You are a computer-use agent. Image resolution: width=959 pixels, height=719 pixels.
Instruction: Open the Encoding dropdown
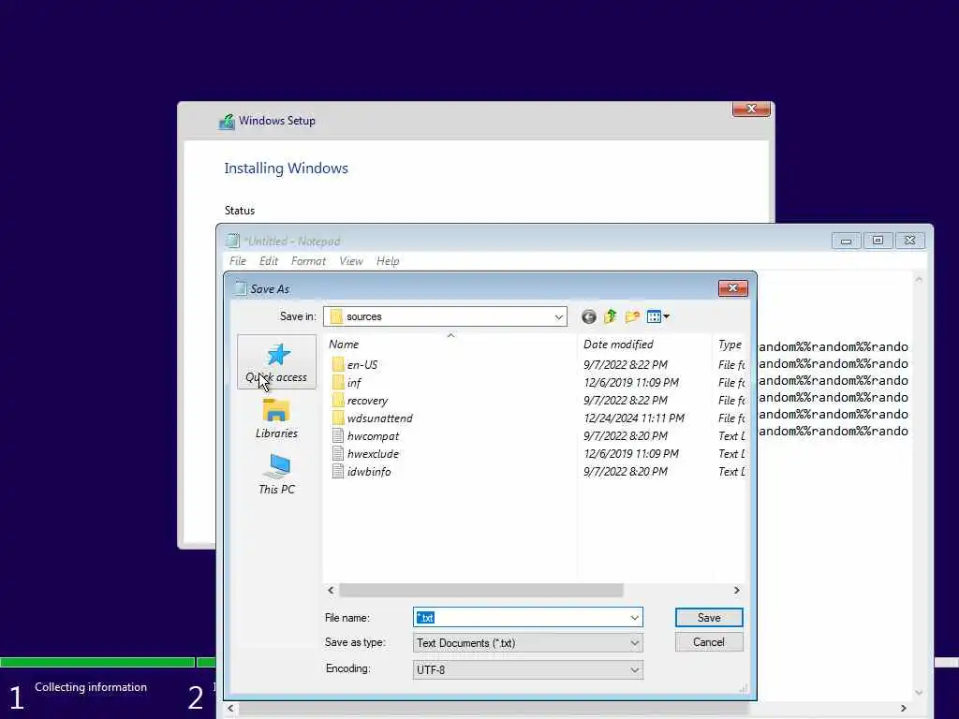click(x=528, y=669)
